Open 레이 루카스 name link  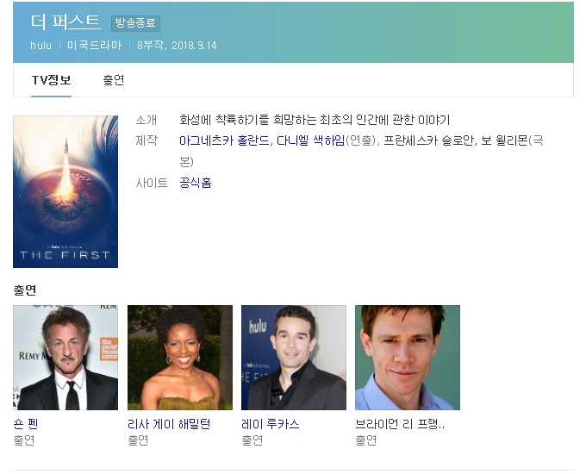[x=271, y=424]
